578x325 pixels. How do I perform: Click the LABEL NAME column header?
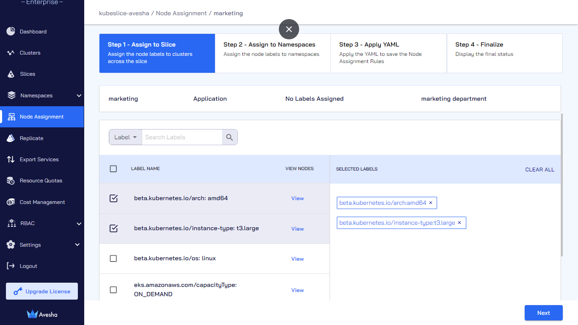146,168
